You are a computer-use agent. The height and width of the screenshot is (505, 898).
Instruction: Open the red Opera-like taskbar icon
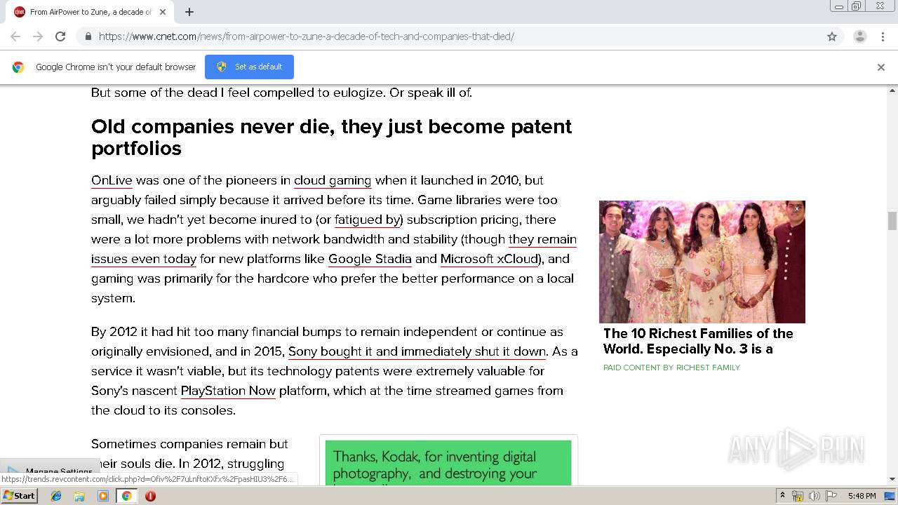(x=150, y=496)
